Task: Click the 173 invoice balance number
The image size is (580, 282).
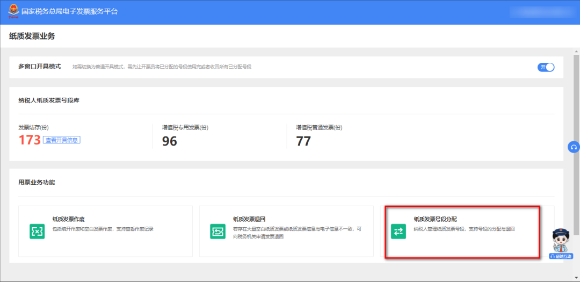Action: click(30, 140)
